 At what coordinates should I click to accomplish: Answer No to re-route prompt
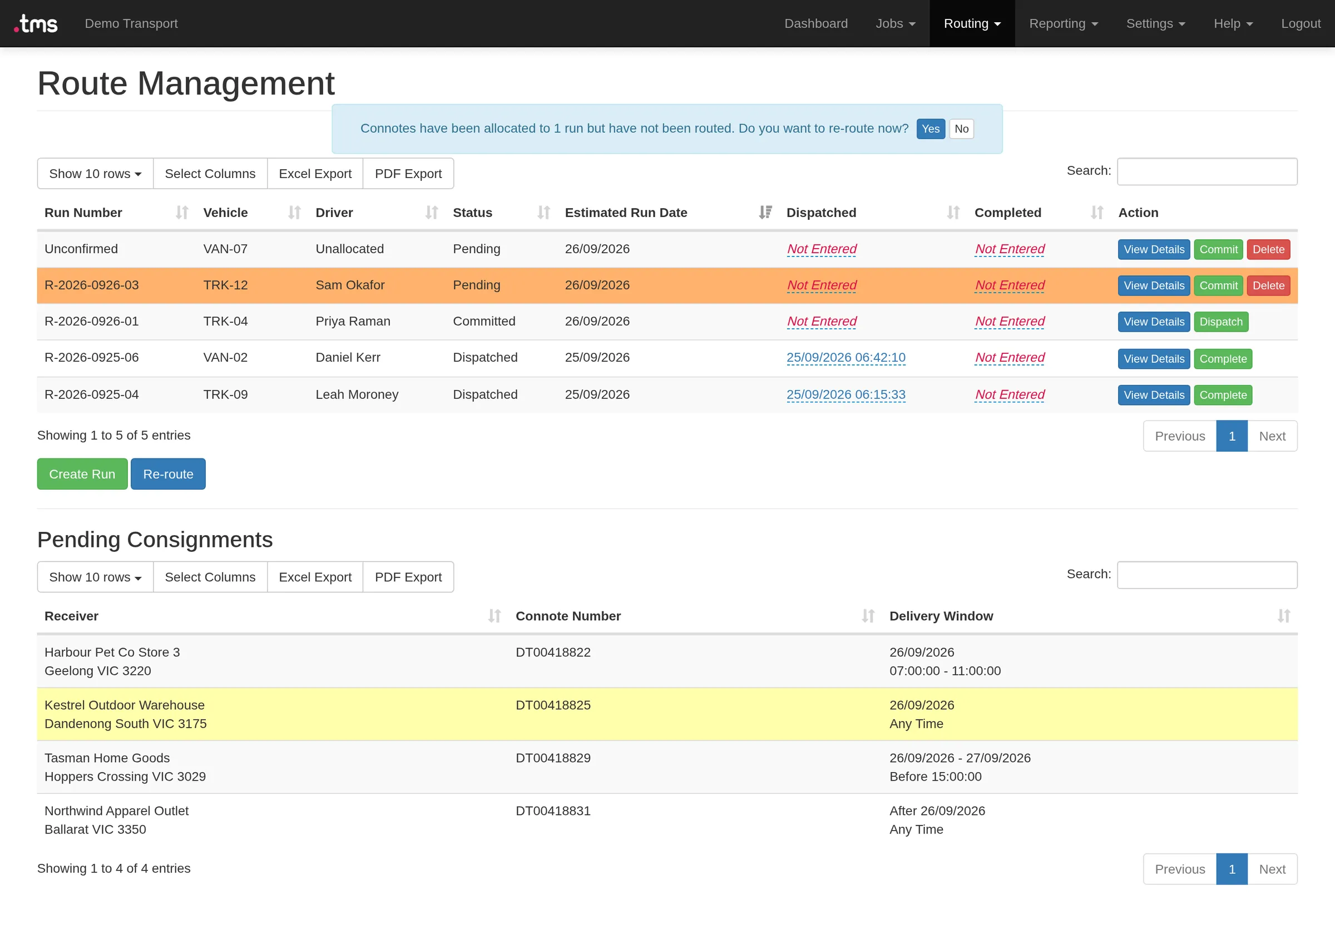pyautogui.click(x=961, y=129)
